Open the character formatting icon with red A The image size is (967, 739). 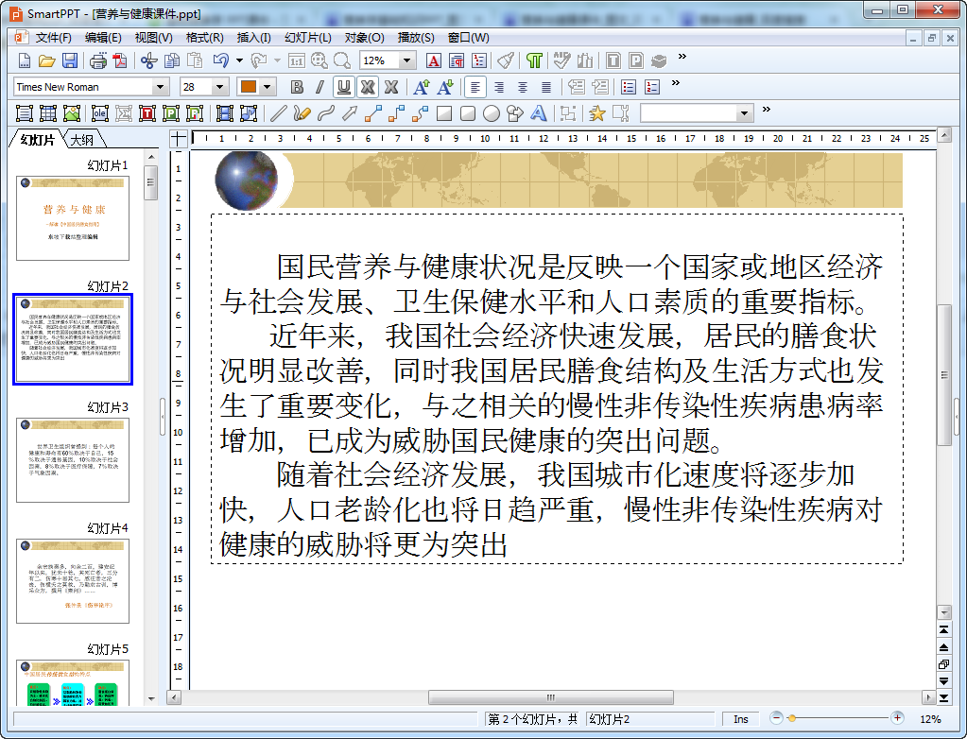[434, 60]
